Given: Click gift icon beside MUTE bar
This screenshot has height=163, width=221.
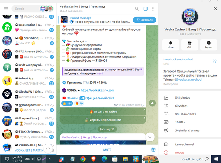Looking at the screenshot, I should pyautogui.click(x=153, y=150).
